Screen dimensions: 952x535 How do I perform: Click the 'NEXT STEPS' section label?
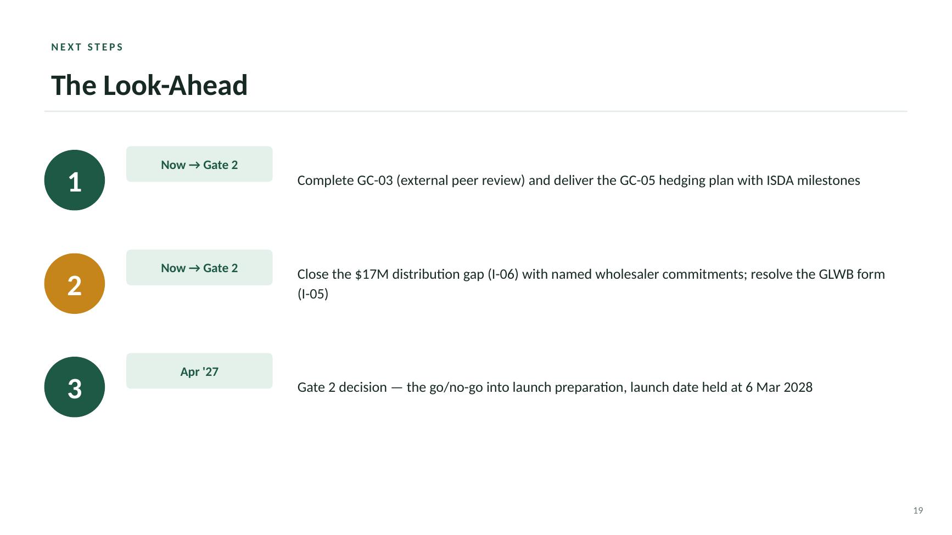click(87, 47)
